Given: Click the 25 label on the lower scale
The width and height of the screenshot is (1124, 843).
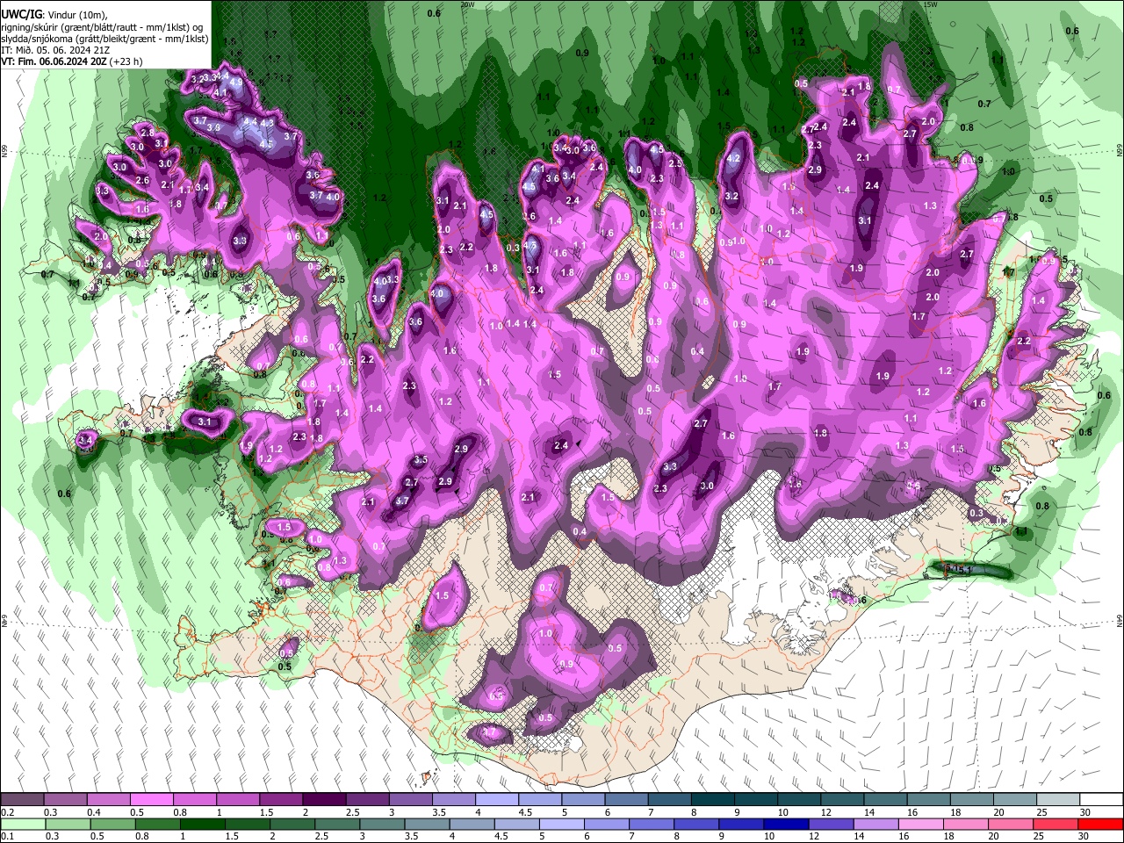Looking at the screenshot, I should (1038, 835).
